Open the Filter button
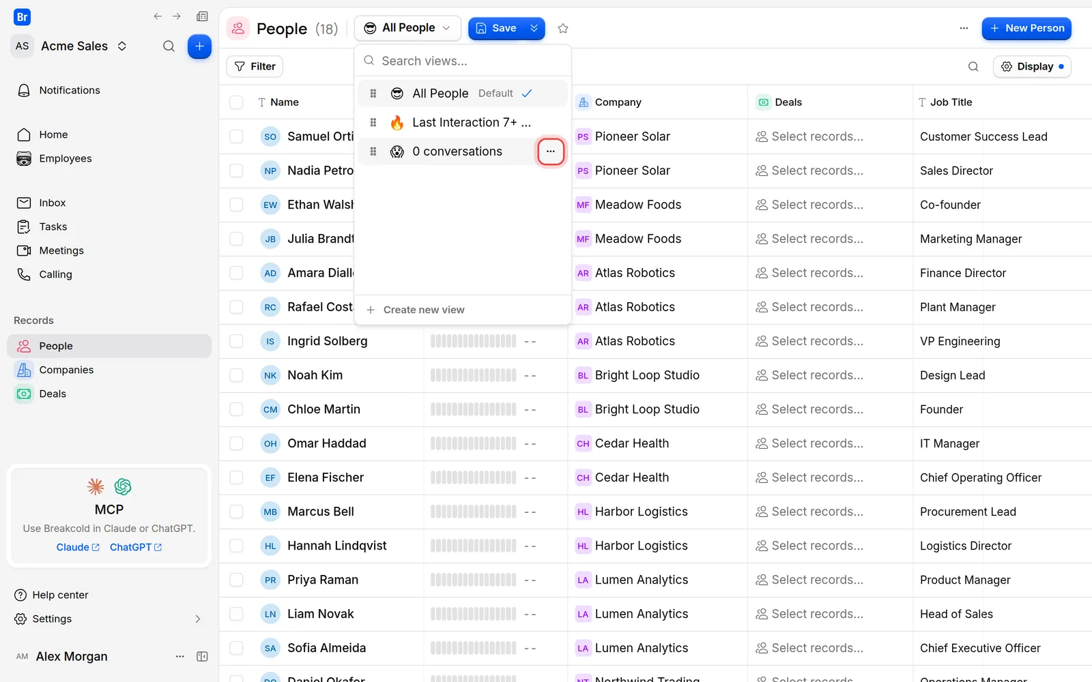 point(255,66)
